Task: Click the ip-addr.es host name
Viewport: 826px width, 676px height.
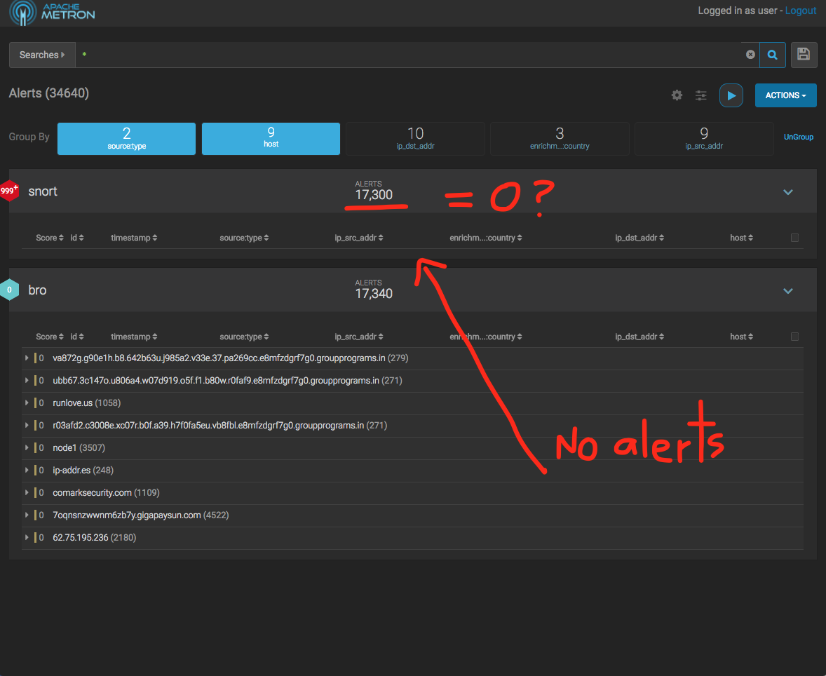Action: (x=72, y=470)
